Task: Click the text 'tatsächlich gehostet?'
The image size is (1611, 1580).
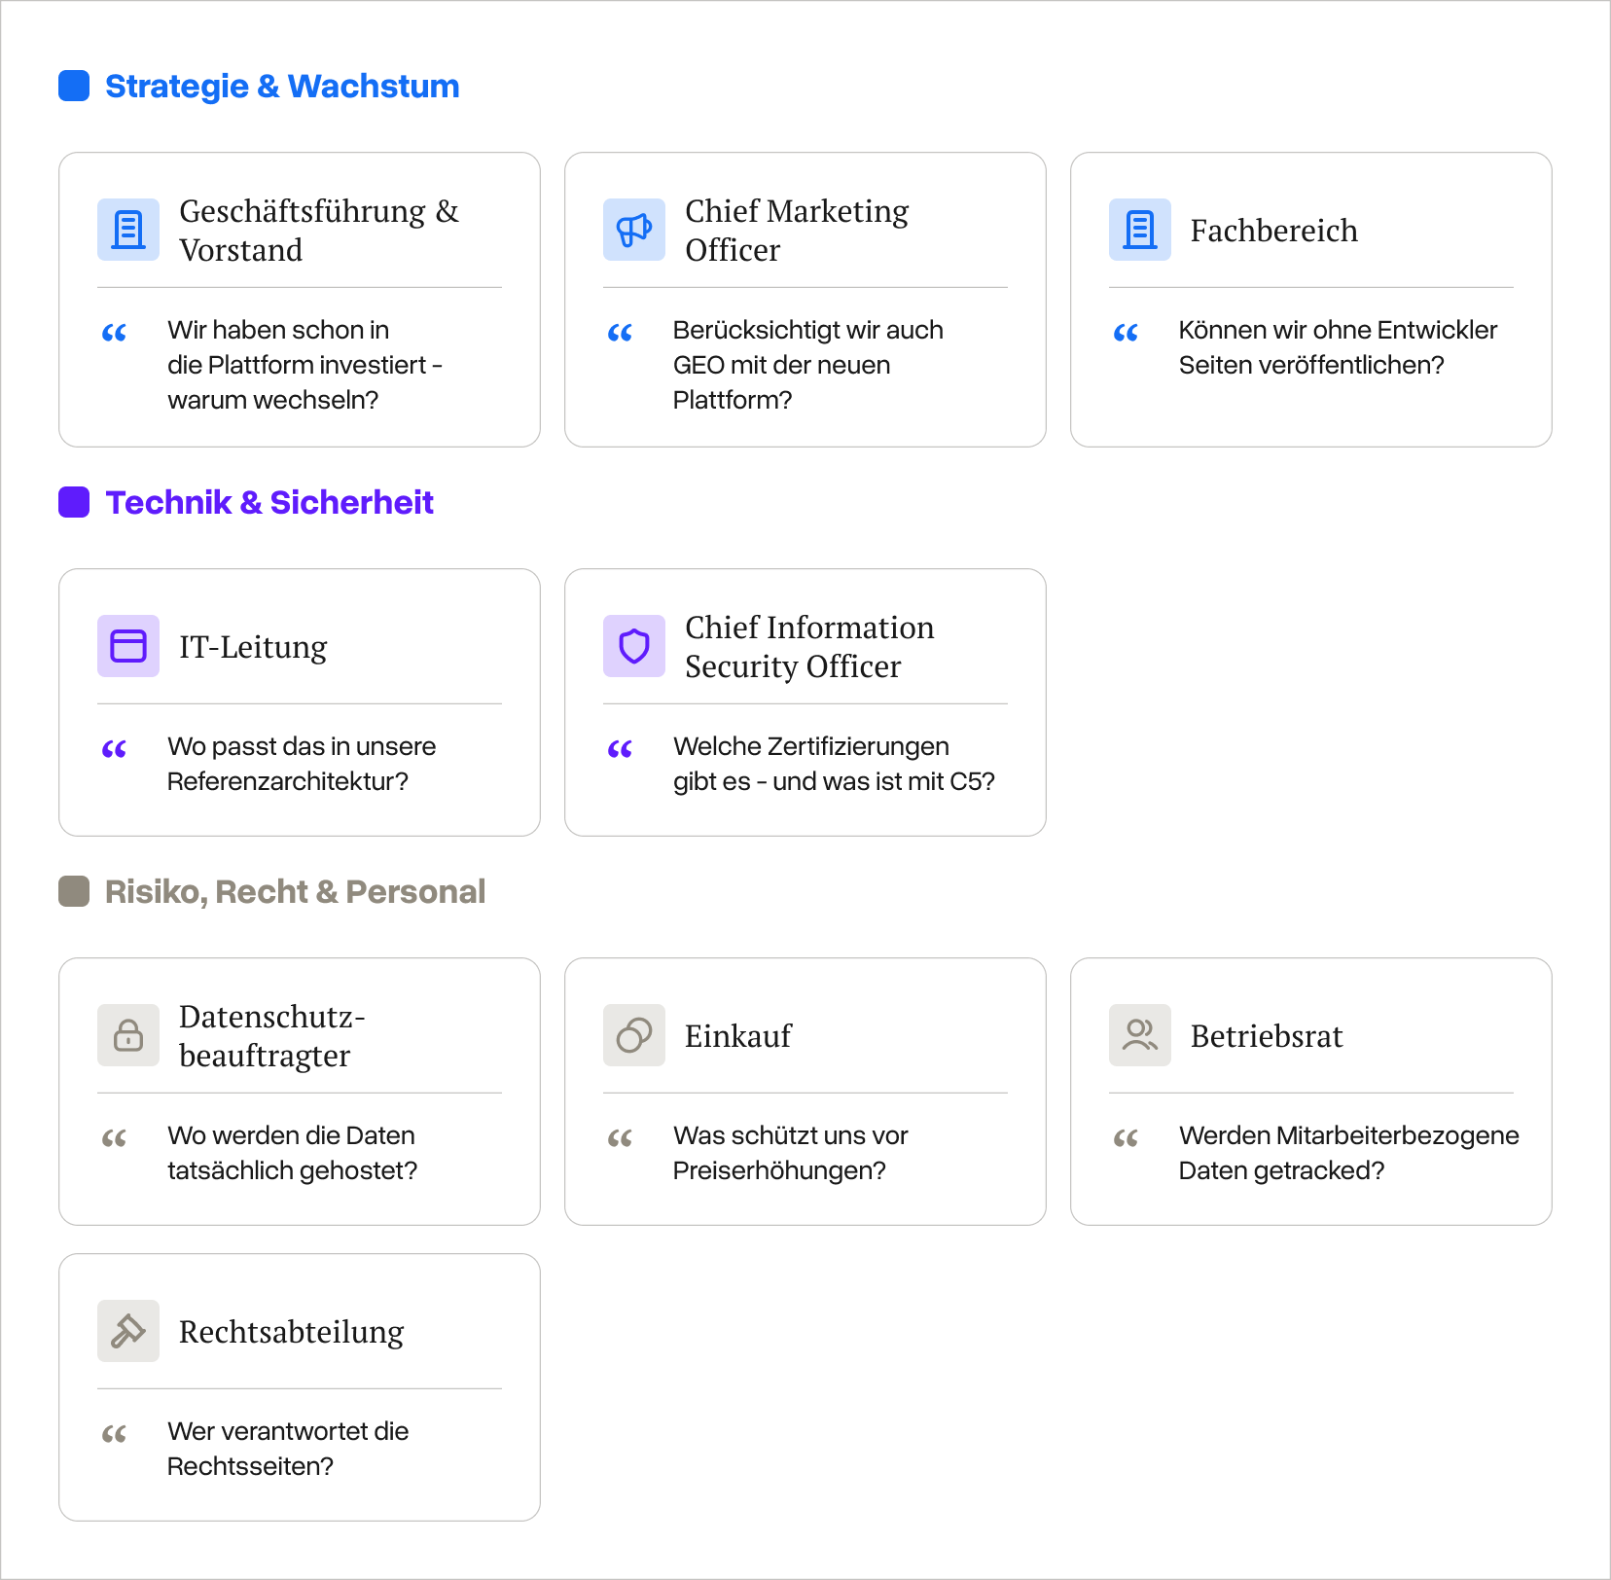Action: tap(292, 1170)
